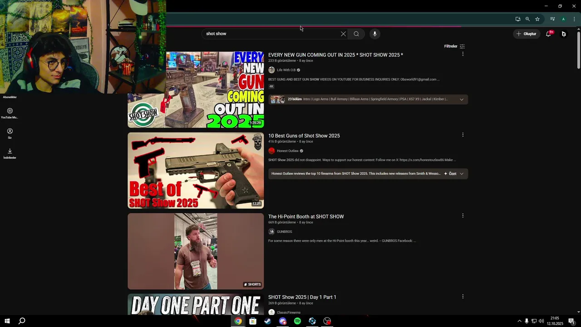581x327 pixels.
Task: Open 10 Best Guns of Shot Show 2025
Action: pyautogui.click(x=304, y=136)
